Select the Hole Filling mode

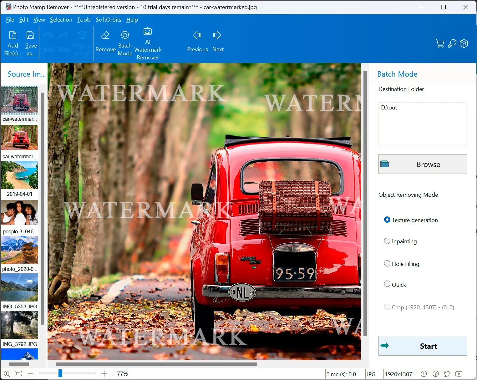click(387, 263)
